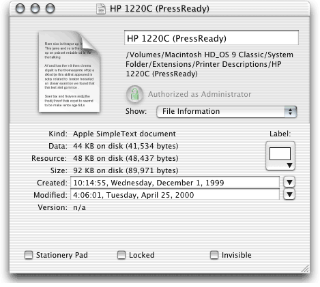Click the file name field HP 1220C (PressReady)

[212, 37]
